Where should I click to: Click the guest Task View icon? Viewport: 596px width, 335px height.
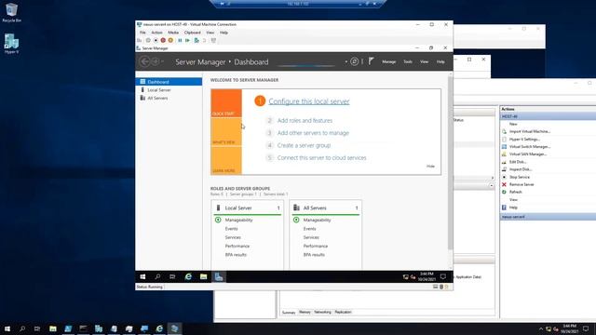click(x=172, y=276)
